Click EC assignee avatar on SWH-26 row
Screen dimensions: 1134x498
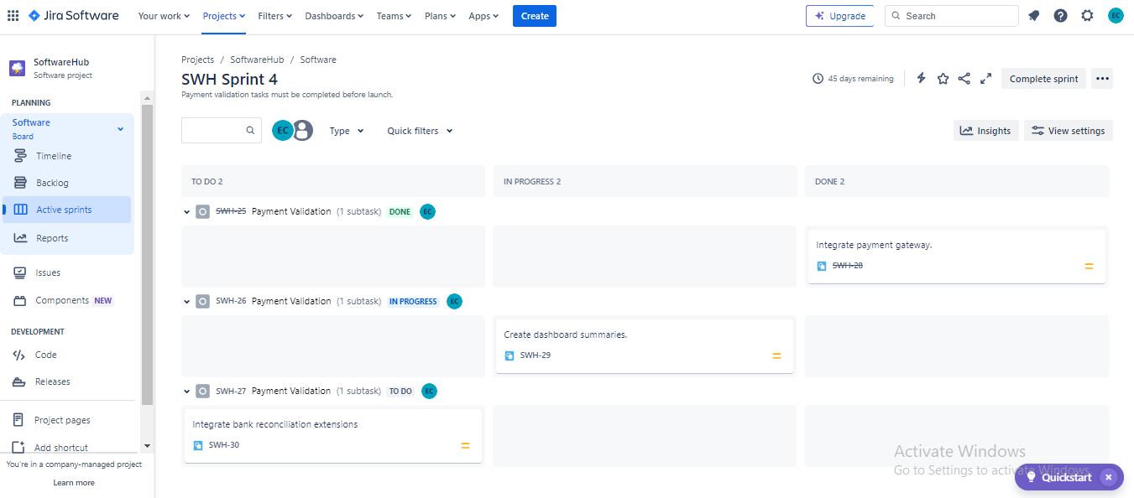(x=454, y=301)
